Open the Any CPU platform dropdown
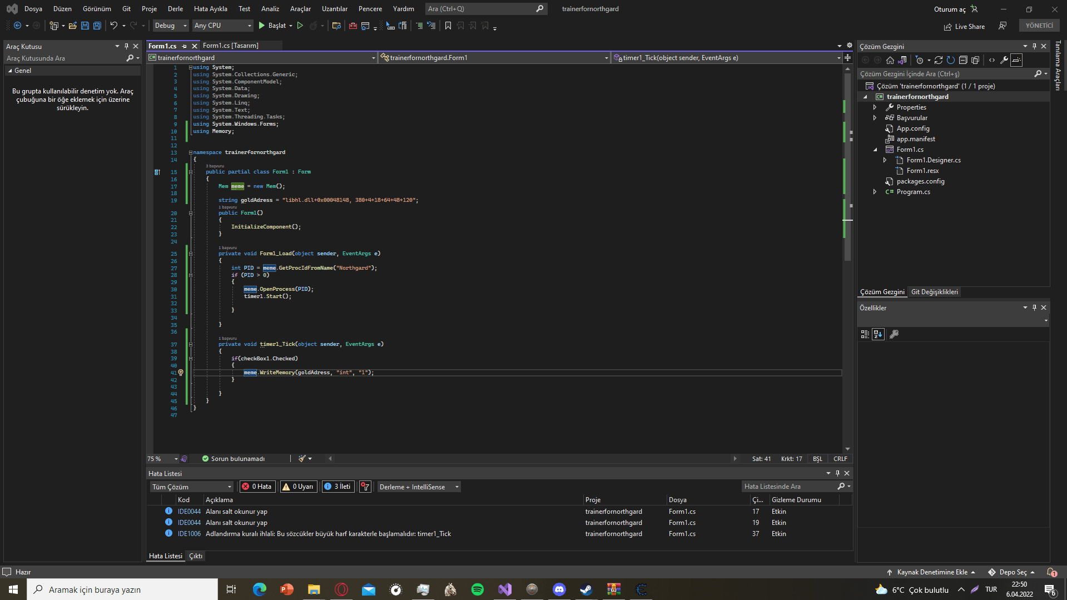This screenshot has width=1067, height=600. coord(222,26)
